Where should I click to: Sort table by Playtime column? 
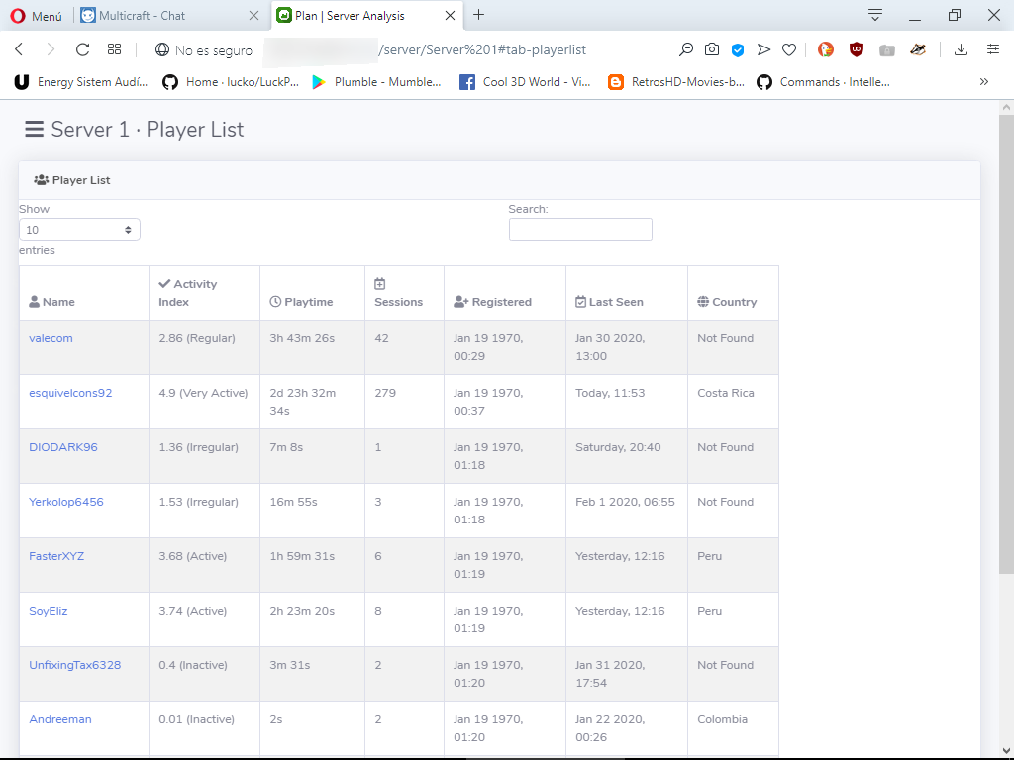312,293
